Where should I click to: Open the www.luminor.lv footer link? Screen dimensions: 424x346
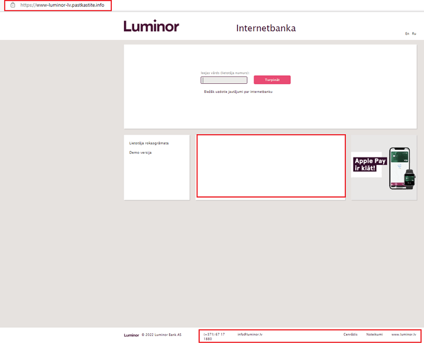pyautogui.click(x=404, y=334)
